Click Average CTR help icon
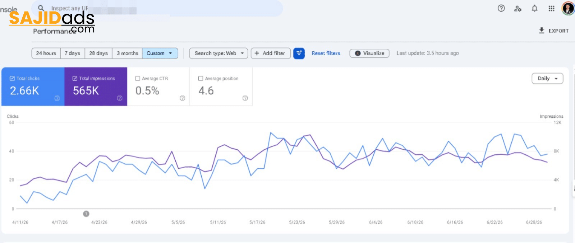The image size is (575, 243). (182, 98)
